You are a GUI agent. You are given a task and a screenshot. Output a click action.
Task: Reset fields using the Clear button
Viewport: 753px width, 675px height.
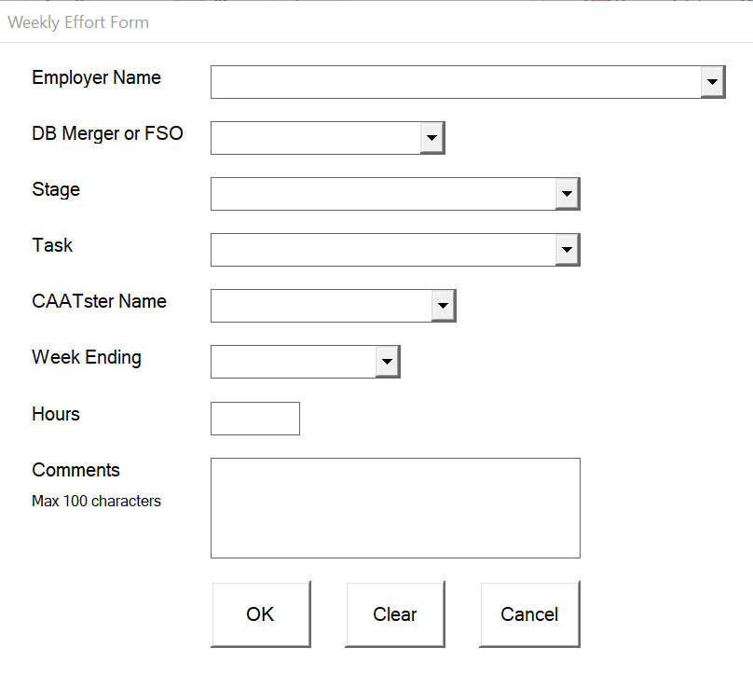395,614
